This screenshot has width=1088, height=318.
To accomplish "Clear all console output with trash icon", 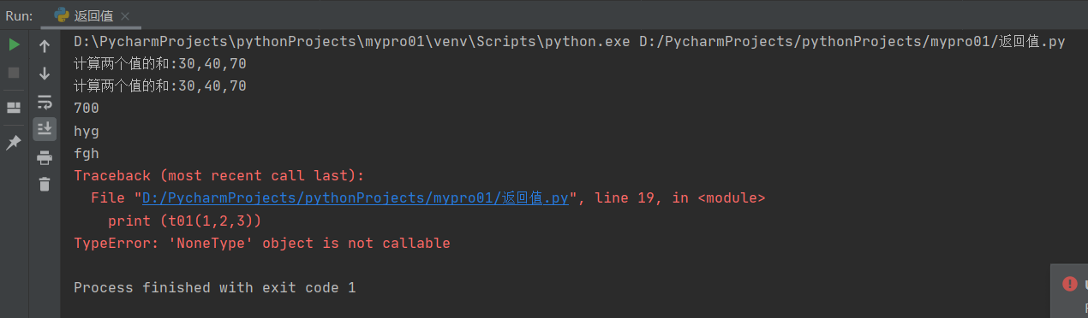I will click(x=45, y=184).
